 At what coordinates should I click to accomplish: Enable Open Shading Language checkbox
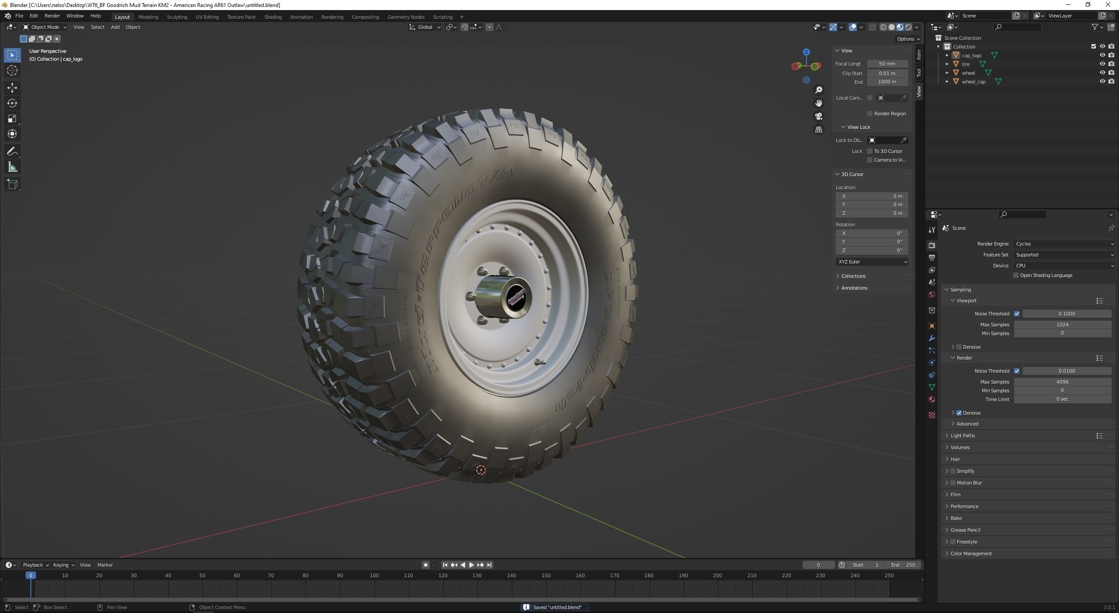click(x=1016, y=275)
